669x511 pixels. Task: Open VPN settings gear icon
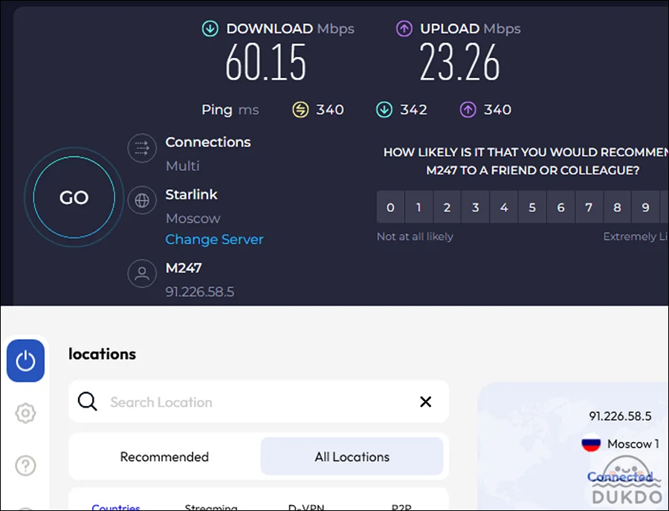point(25,413)
